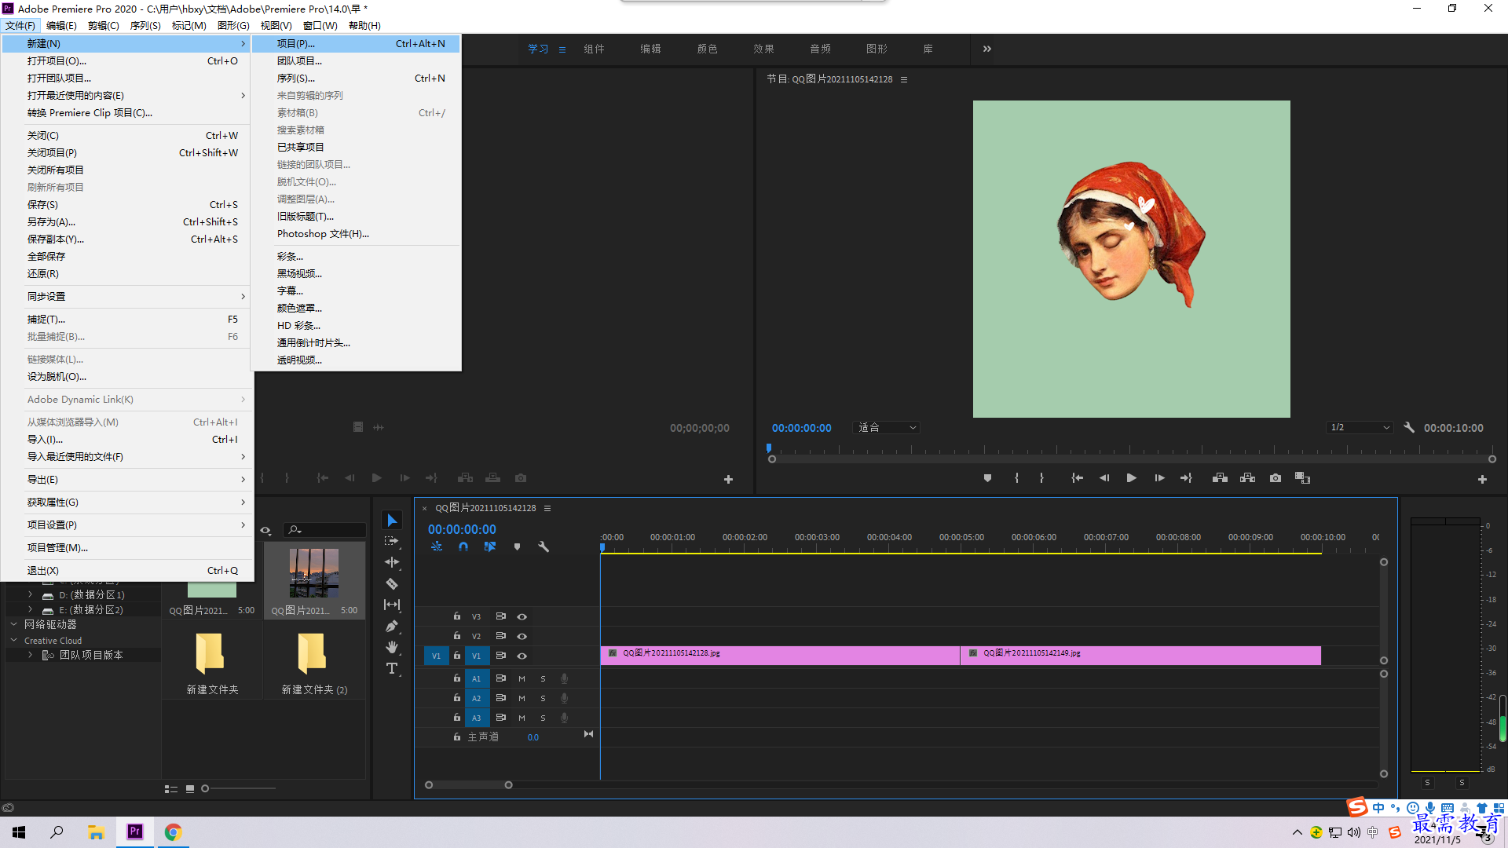Open Premiere Pro from Windows taskbar

134,832
